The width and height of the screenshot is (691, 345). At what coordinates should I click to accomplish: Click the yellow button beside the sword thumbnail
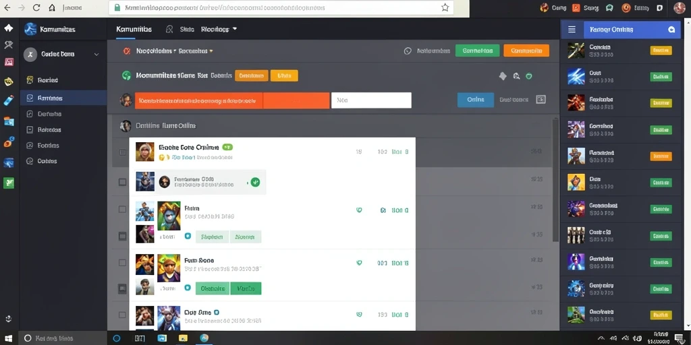tap(661, 50)
